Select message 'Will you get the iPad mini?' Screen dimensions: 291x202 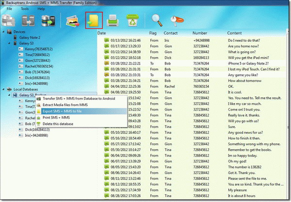coord(248,58)
